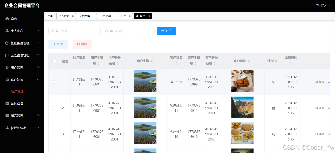Open the burgers and fries photo in row 3
The height and width of the screenshot is (153, 335).
(242, 134)
